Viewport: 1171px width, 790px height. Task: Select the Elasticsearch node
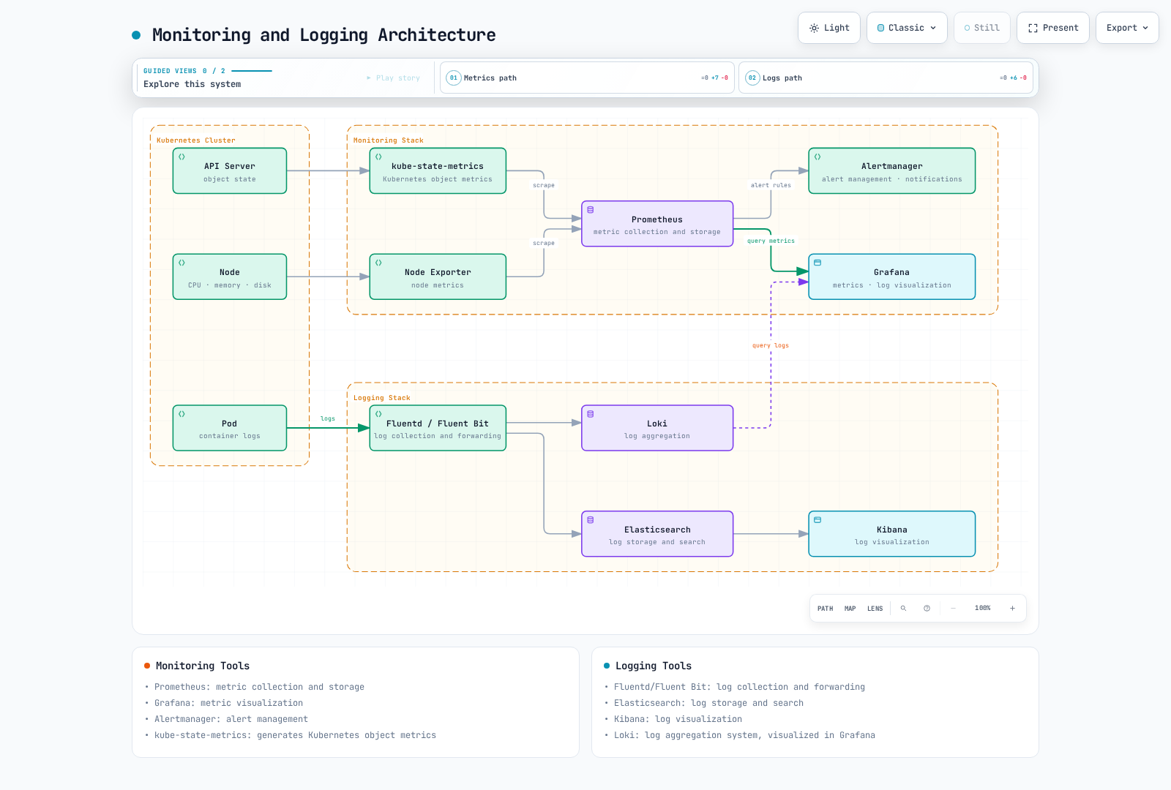657,534
